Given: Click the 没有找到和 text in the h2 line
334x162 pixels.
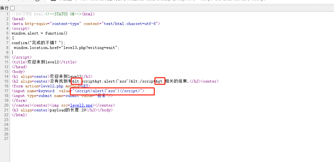Looking at the screenshot, I should tap(61, 81).
